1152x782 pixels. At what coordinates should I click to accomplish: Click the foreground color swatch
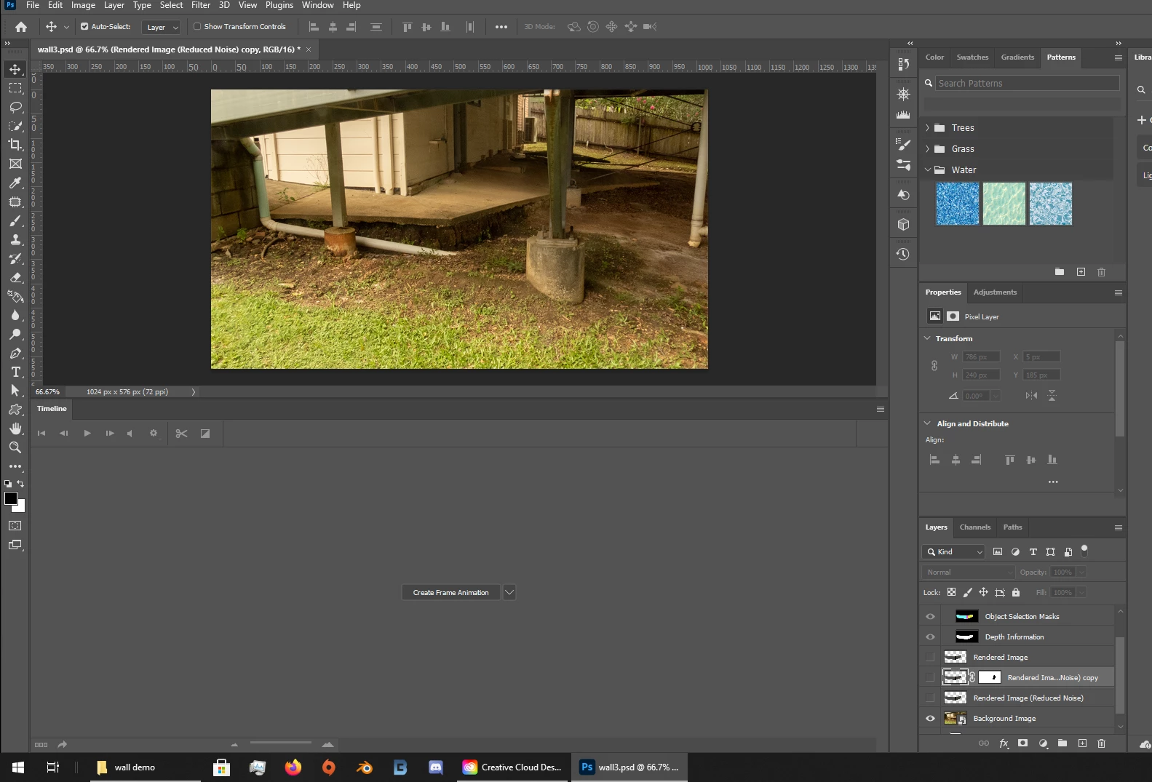(x=11, y=498)
